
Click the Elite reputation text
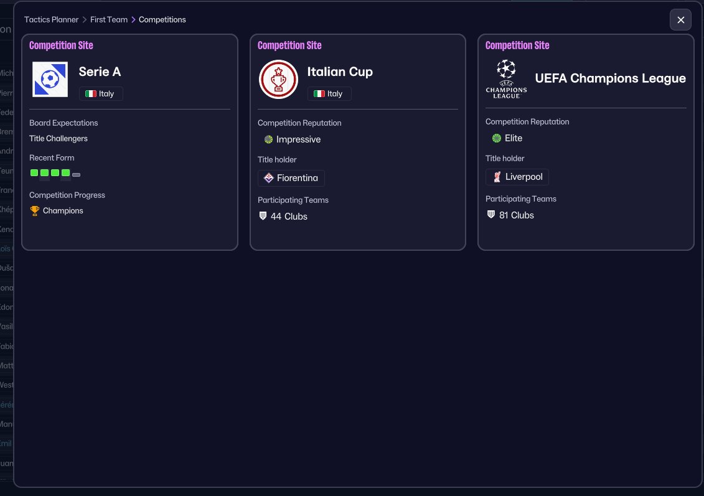pyautogui.click(x=513, y=138)
